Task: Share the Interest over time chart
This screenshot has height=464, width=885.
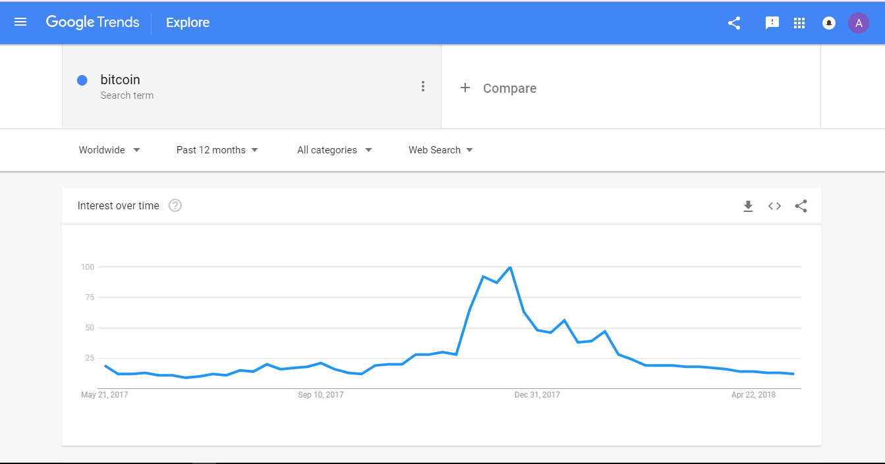Action: click(801, 206)
